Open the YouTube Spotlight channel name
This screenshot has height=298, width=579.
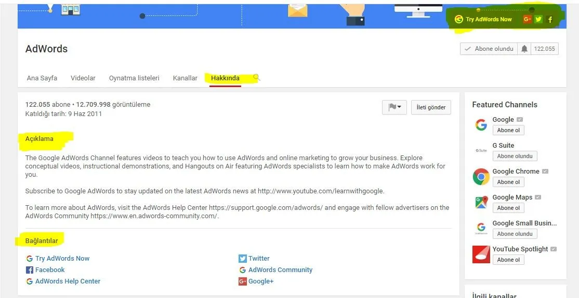520,249
